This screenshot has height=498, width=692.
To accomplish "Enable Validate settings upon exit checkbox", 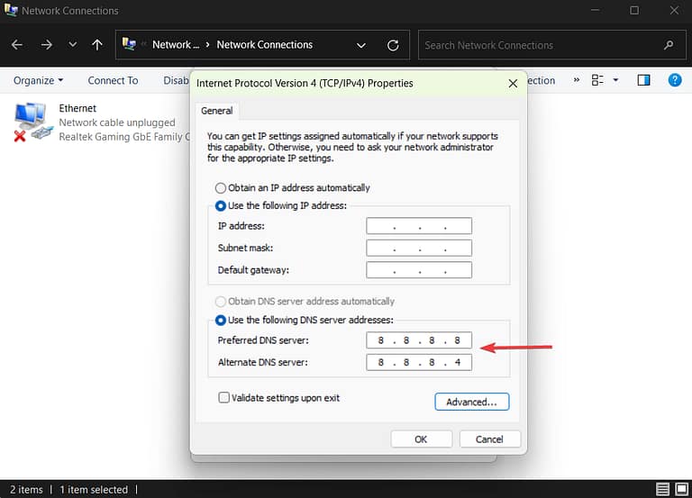I will [223, 397].
